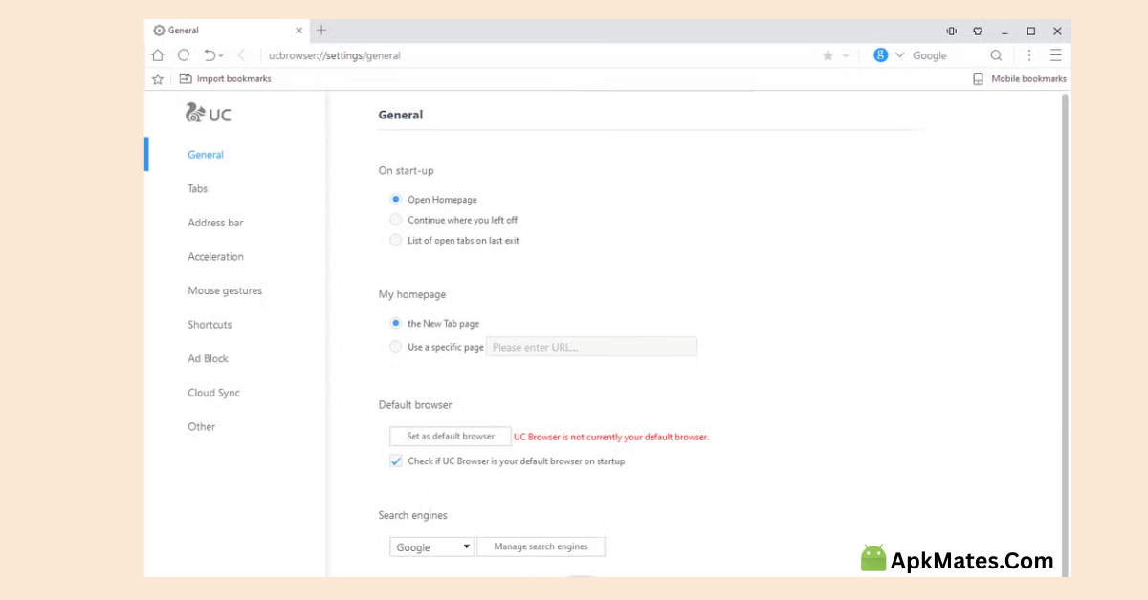
Task: Click Set as default browser button
Action: [x=450, y=437]
